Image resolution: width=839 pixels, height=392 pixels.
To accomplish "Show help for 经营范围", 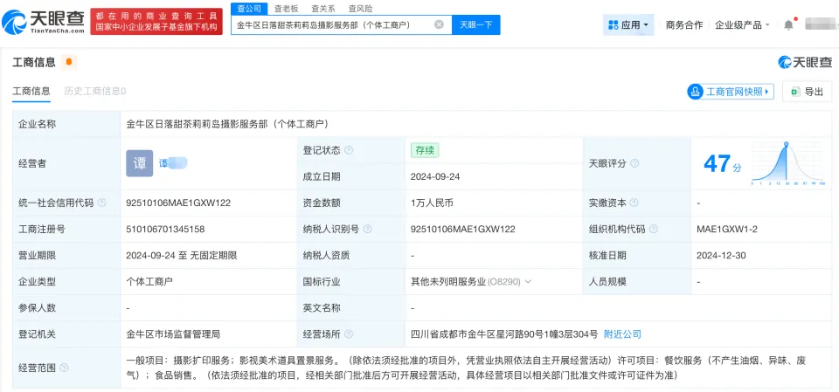I will click(x=64, y=368).
